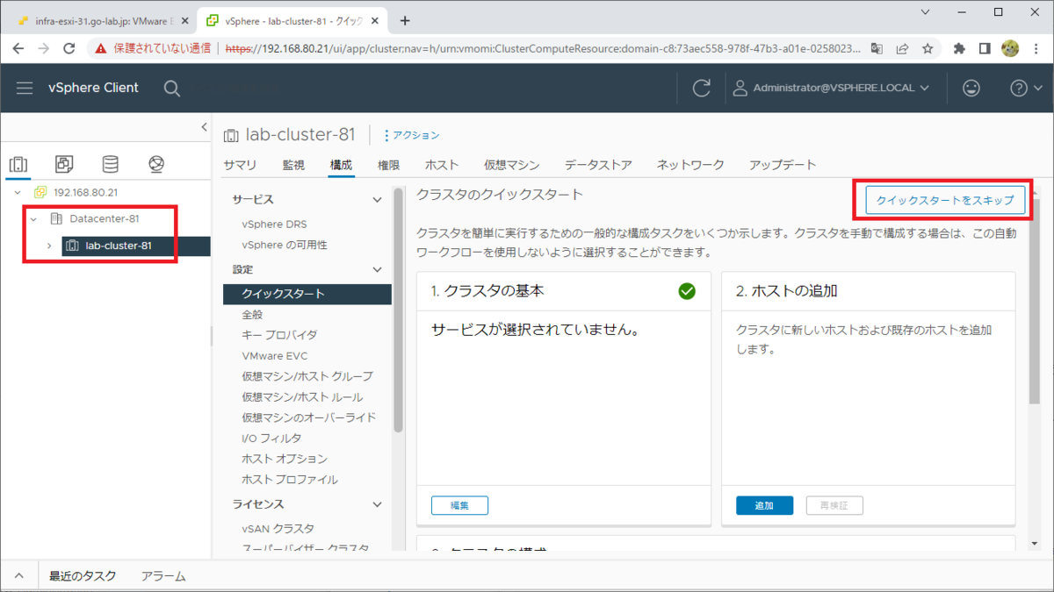Image resolution: width=1054 pixels, height=592 pixels.
Task: Click the browser reload button
Action: coord(69,49)
